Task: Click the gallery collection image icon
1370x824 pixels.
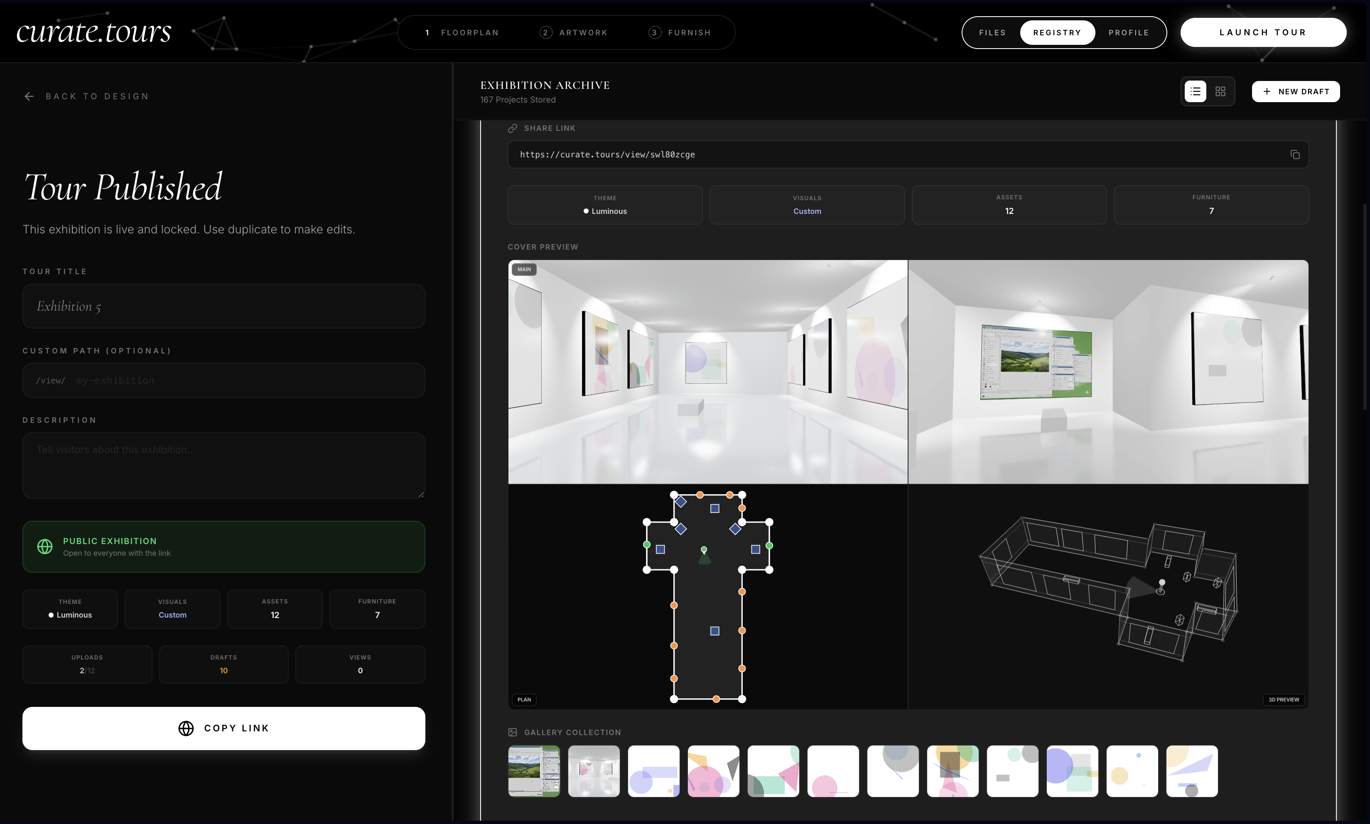Action: coord(512,732)
